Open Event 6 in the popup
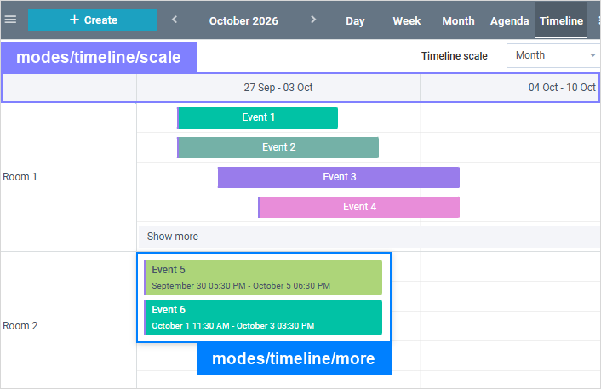The image size is (601, 389). click(x=263, y=317)
